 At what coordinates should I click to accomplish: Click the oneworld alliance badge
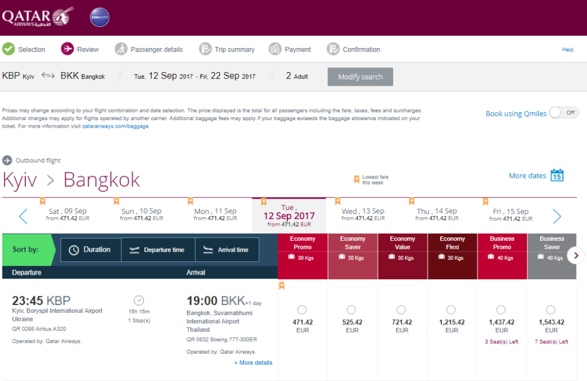100,17
